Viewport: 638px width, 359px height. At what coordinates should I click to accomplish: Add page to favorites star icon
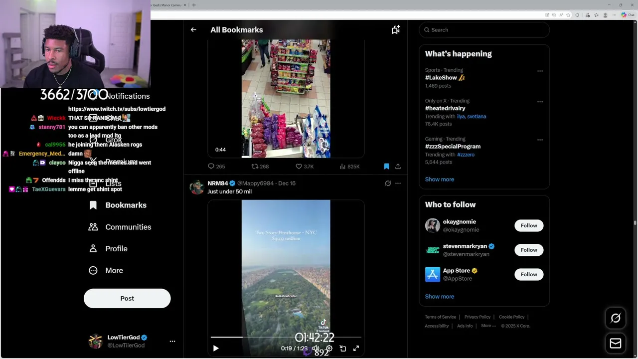(x=568, y=15)
